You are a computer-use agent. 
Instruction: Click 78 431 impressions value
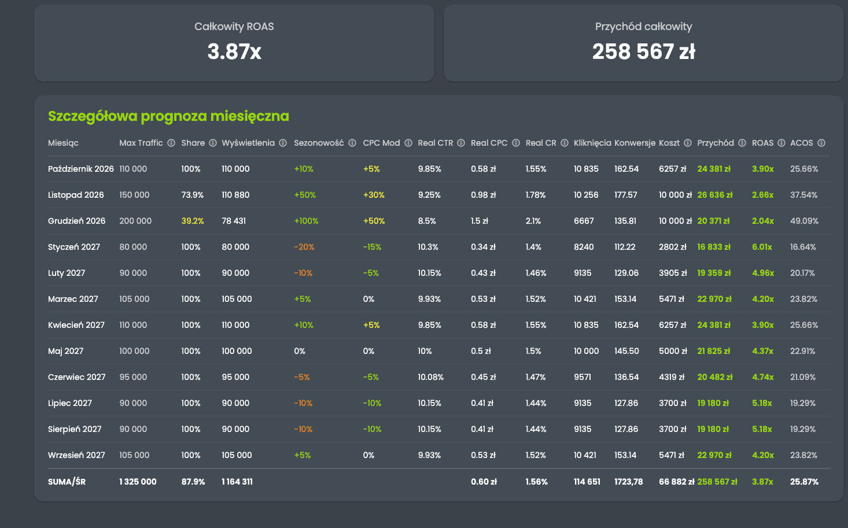(x=234, y=221)
